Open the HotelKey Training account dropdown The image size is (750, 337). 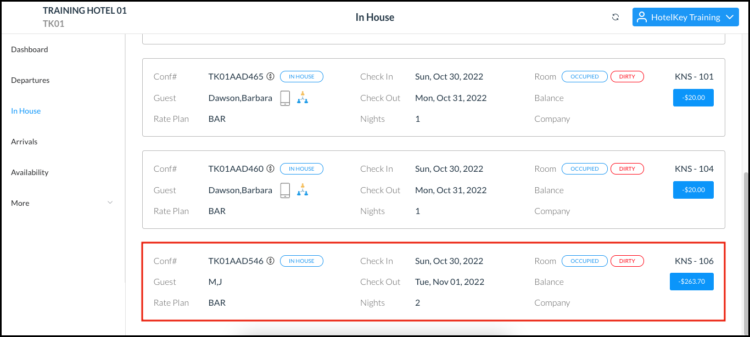[x=730, y=17]
